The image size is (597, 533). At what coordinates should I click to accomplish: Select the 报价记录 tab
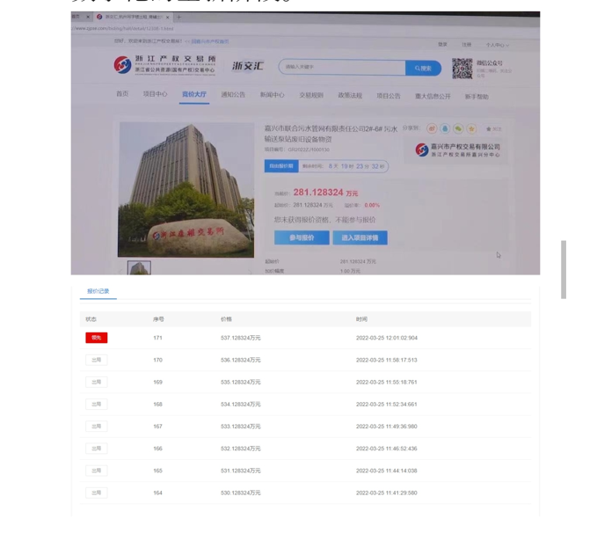point(98,291)
